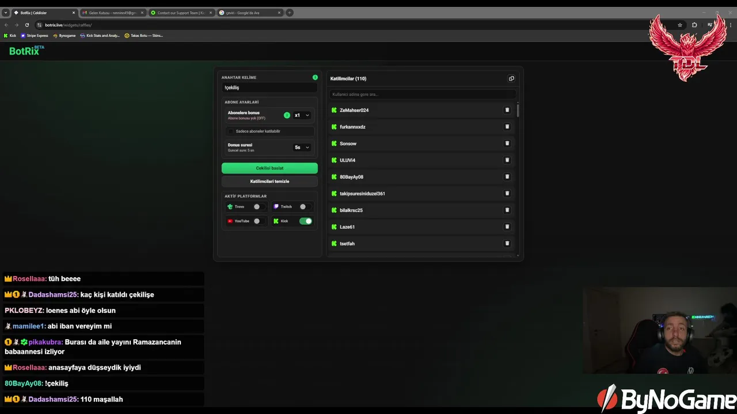Click the trash icon beside tsetfah
The width and height of the screenshot is (737, 414).
coord(507,243)
